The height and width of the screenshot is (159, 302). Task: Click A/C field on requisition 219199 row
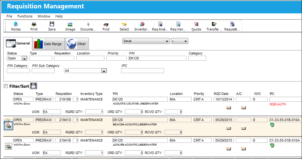click(243, 99)
